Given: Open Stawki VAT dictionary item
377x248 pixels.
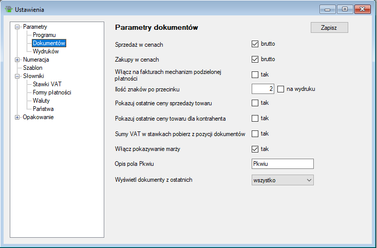Looking at the screenshot, I should pos(47,84).
